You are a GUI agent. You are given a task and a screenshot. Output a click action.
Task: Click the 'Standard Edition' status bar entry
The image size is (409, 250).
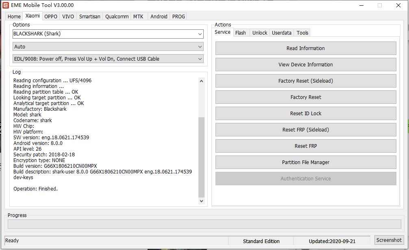tap(261, 241)
